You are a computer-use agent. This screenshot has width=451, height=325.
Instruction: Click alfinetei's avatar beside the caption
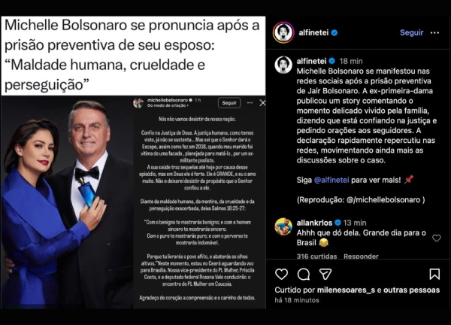coord(283,65)
